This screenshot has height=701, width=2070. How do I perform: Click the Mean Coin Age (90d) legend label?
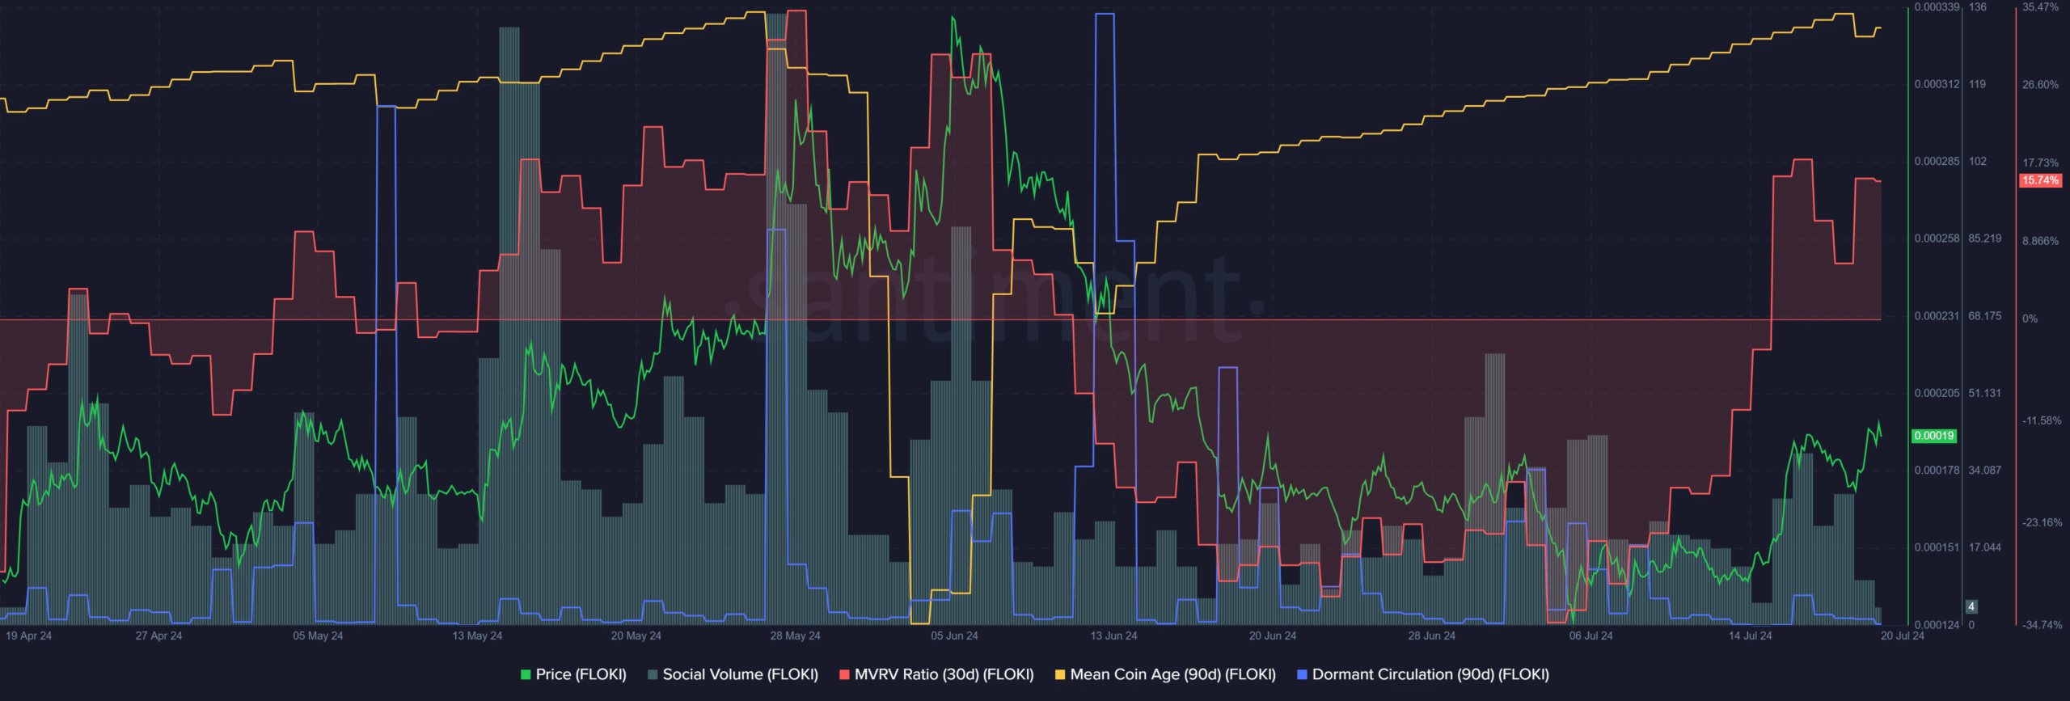(x=1172, y=674)
